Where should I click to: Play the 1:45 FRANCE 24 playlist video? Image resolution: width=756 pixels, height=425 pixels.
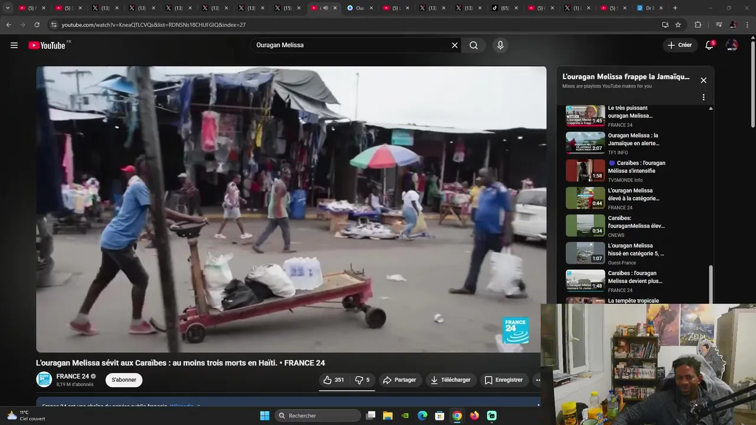pyautogui.click(x=585, y=116)
